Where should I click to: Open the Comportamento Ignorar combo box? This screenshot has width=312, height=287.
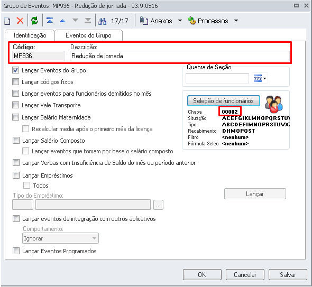click(x=60, y=238)
